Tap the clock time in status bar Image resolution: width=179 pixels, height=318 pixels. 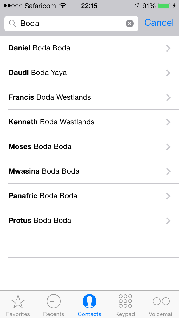(89, 6)
